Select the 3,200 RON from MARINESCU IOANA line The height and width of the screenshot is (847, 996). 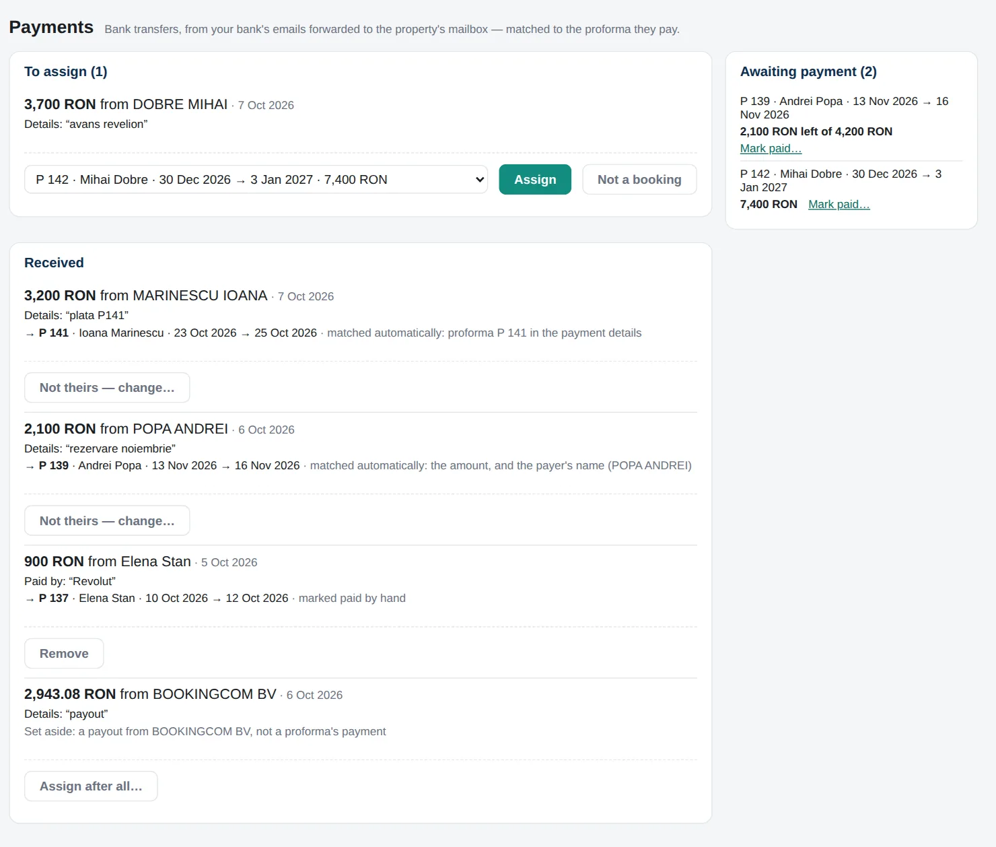point(179,296)
